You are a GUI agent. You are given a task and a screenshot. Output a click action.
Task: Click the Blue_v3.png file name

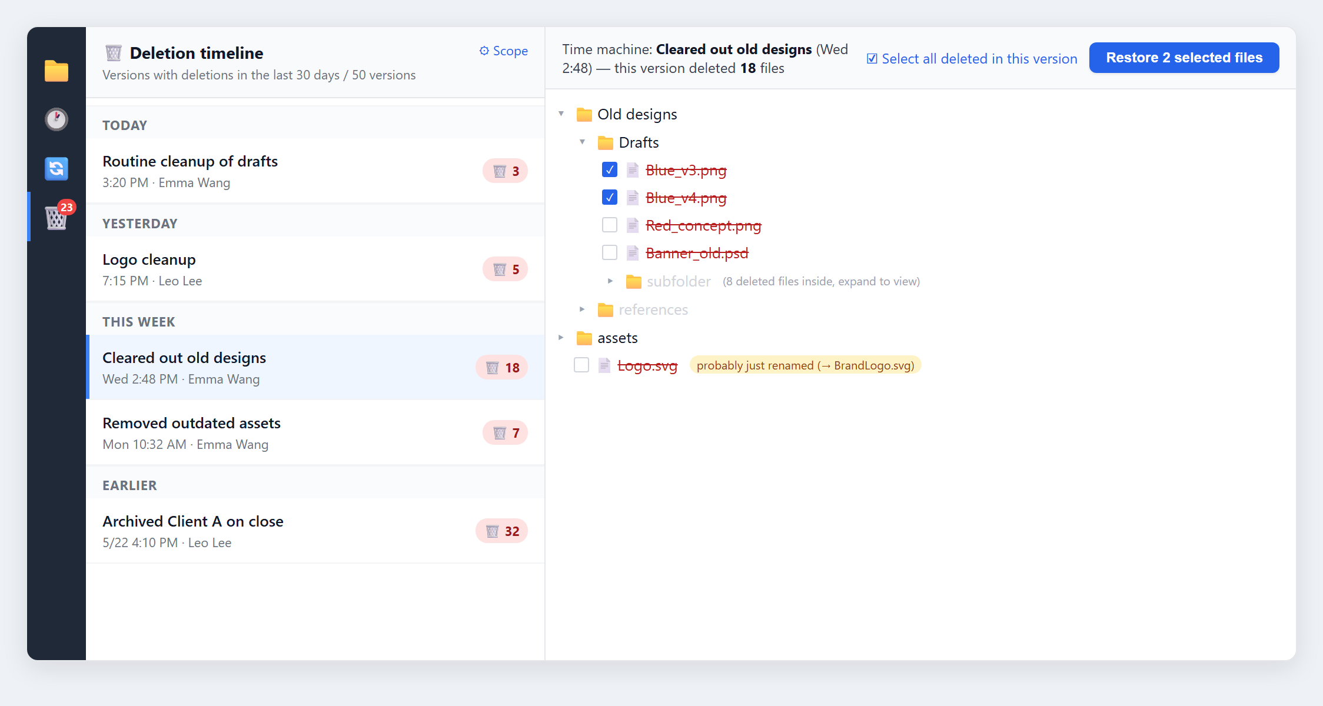point(686,170)
